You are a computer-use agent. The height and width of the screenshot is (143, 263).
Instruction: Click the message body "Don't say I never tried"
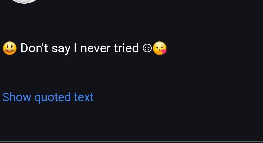[x=79, y=48]
